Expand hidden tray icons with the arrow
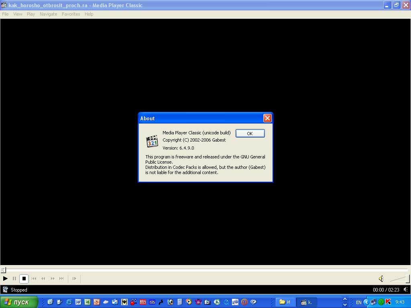This screenshot has height=308, width=411. click(x=366, y=302)
